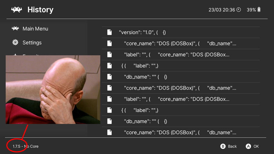Click the A OK button
Screen dimensions: 274x154
[252, 146]
